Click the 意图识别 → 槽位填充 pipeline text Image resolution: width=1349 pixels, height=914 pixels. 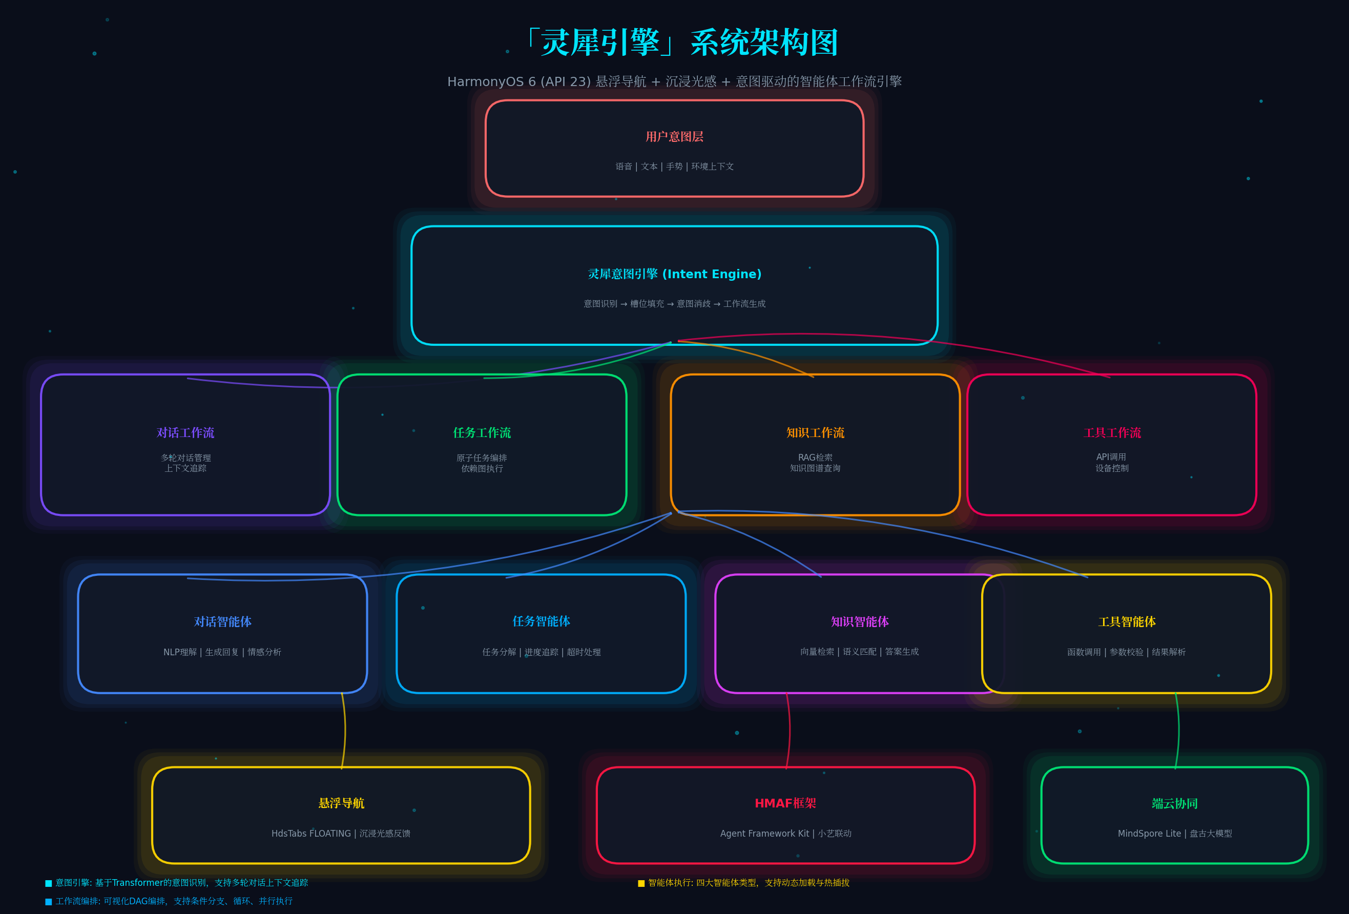[674, 304]
